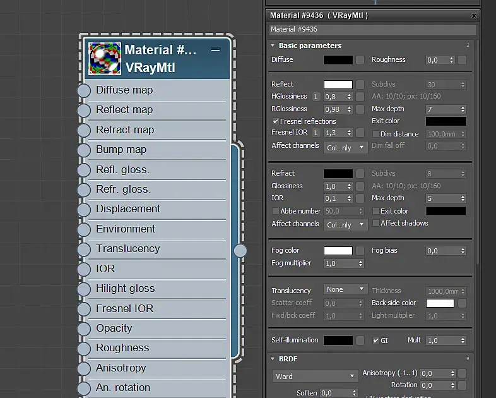Image resolution: width=496 pixels, height=398 pixels.
Task: Click the An. rotation input socket
Action: coord(84,388)
